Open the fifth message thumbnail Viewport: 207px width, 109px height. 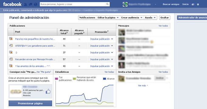[121, 65]
